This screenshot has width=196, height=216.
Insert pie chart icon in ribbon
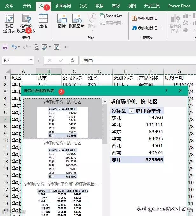(185, 30)
